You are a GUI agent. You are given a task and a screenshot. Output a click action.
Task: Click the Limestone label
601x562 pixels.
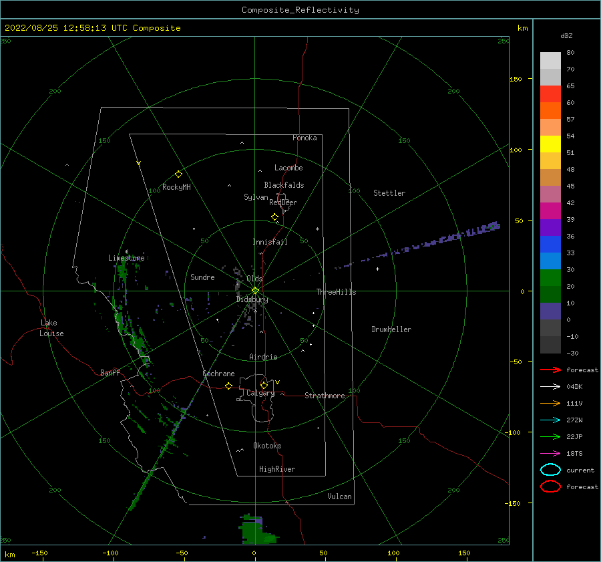[126, 258]
